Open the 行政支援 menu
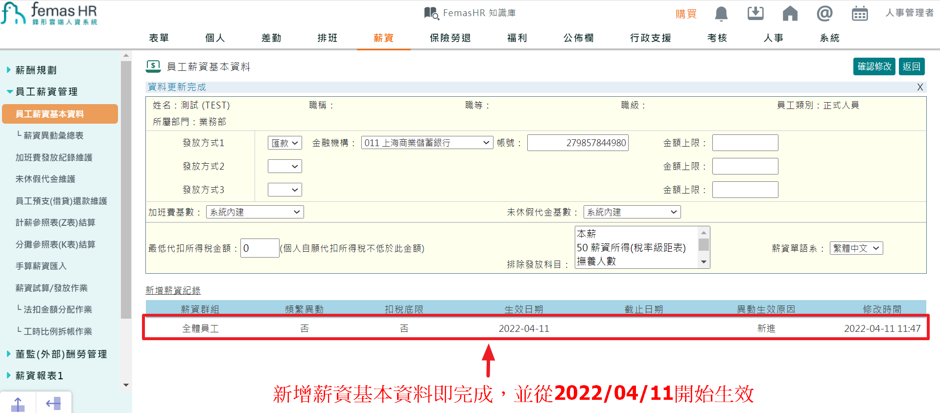Image resolution: width=940 pixels, height=413 pixels. [x=651, y=38]
